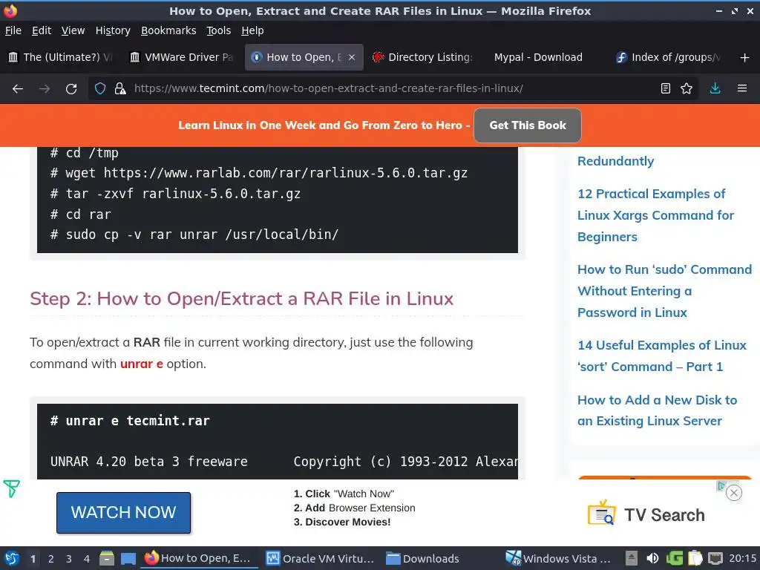Screen dimensions: 760x570
Task: Switch to virtual desktop 1
Action: point(33,559)
